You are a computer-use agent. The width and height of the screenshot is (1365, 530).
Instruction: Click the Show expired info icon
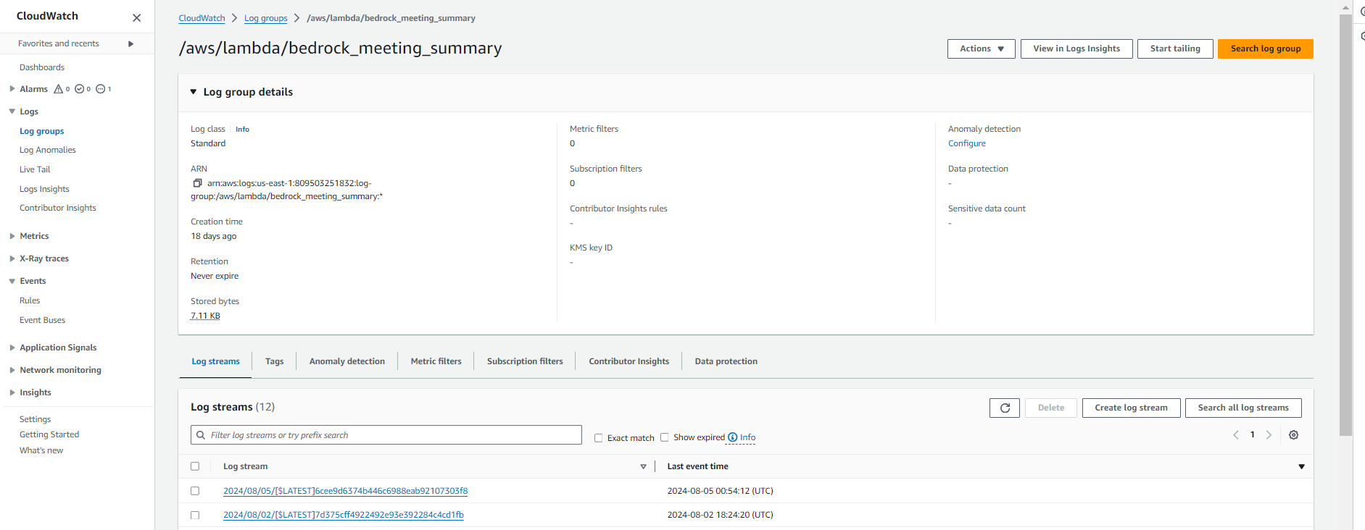pos(733,437)
